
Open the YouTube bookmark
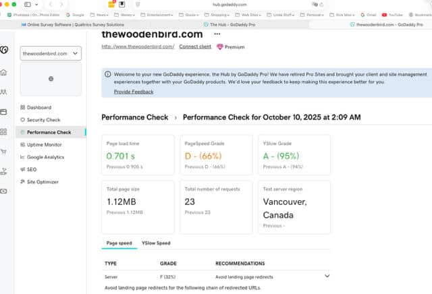392,15
